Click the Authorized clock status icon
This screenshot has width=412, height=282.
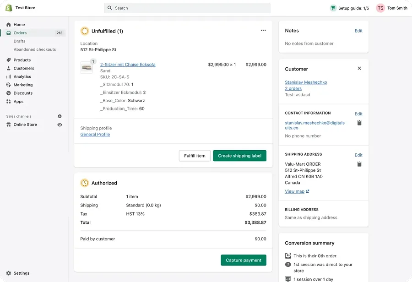(x=85, y=183)
